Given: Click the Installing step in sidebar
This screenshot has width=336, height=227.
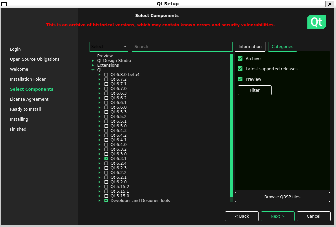Looking at the screenshot, I should 19,119.
